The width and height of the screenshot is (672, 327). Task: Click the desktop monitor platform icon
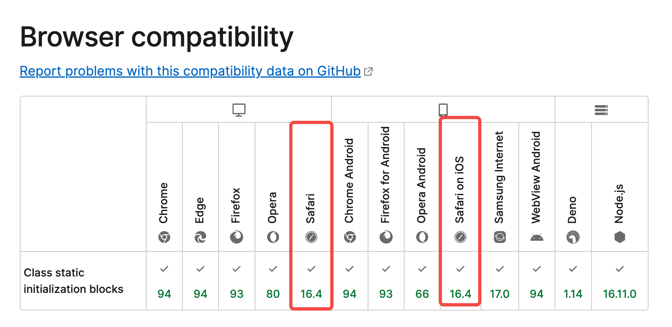[239, 110]
